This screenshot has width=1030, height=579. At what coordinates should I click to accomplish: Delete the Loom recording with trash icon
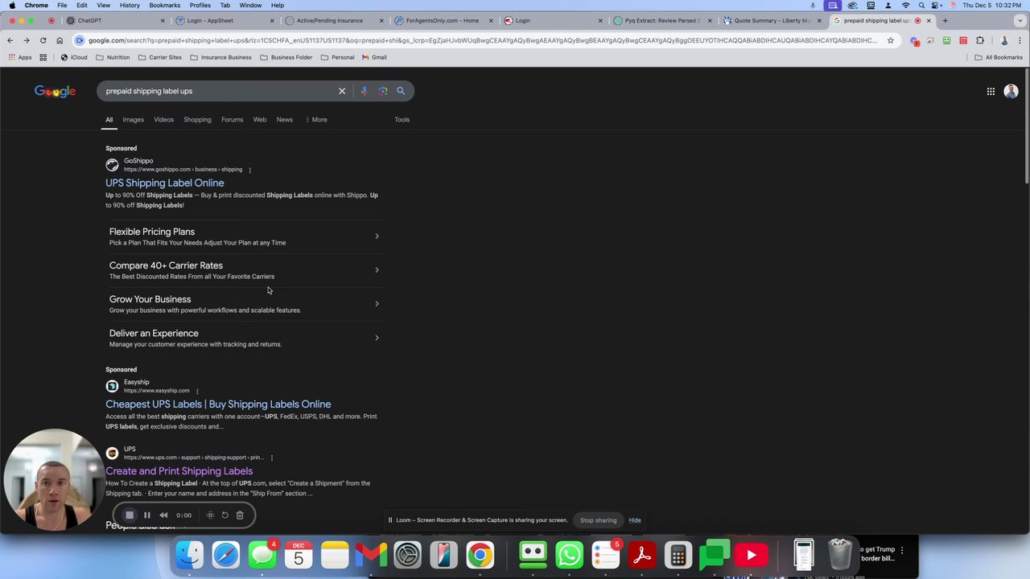(240, 515)
